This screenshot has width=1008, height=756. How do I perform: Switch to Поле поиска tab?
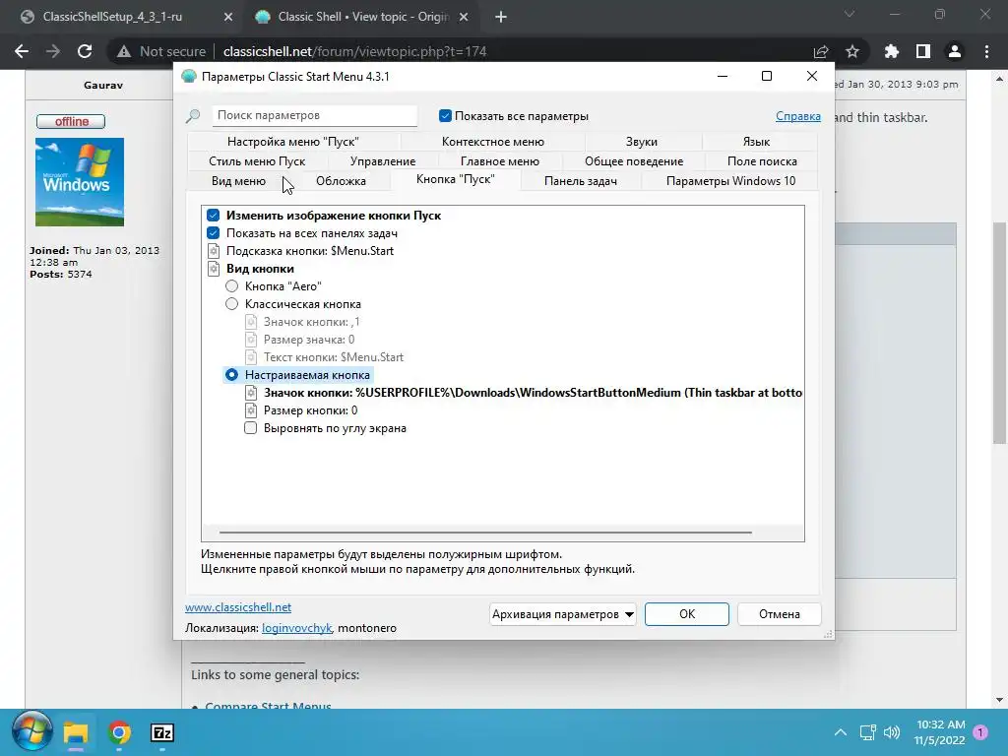point(762,161)
